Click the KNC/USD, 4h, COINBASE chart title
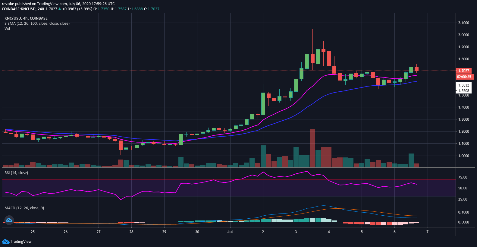Screen dimensions: 477x247 coord(26,18)
